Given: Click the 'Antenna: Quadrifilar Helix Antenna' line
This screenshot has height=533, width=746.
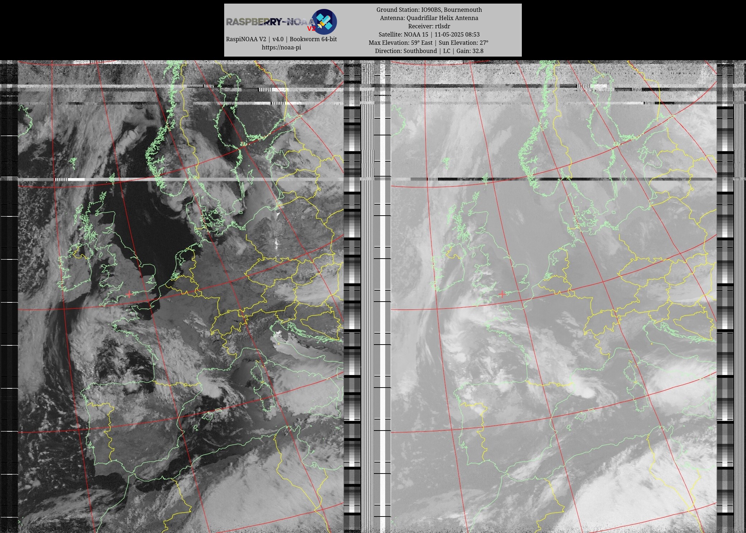Looking at the screenshot, I should tap(429, 18).
